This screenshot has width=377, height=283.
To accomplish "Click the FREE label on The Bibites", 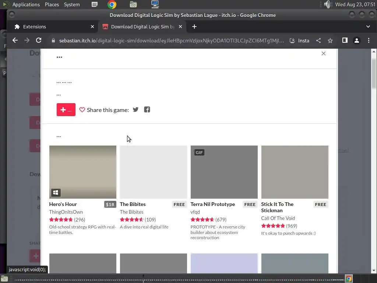I will [x=179, y=204].
